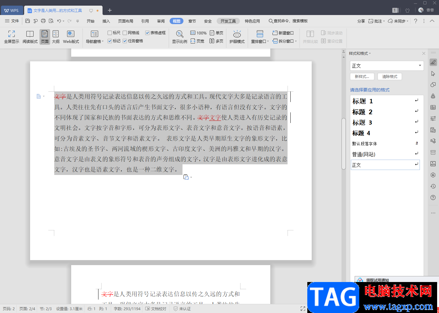Click the search commands field
The height and width of the screenshot is (313, 439).
click(x=288, y=21)
